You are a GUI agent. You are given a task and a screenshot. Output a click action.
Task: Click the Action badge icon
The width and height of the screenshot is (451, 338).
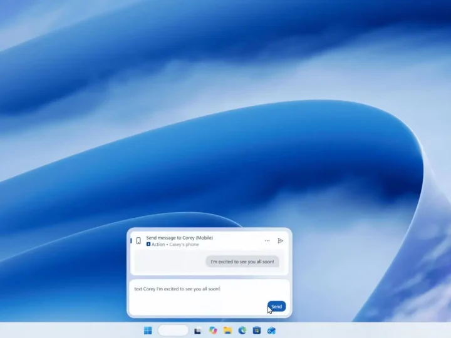tap(148, 244)
